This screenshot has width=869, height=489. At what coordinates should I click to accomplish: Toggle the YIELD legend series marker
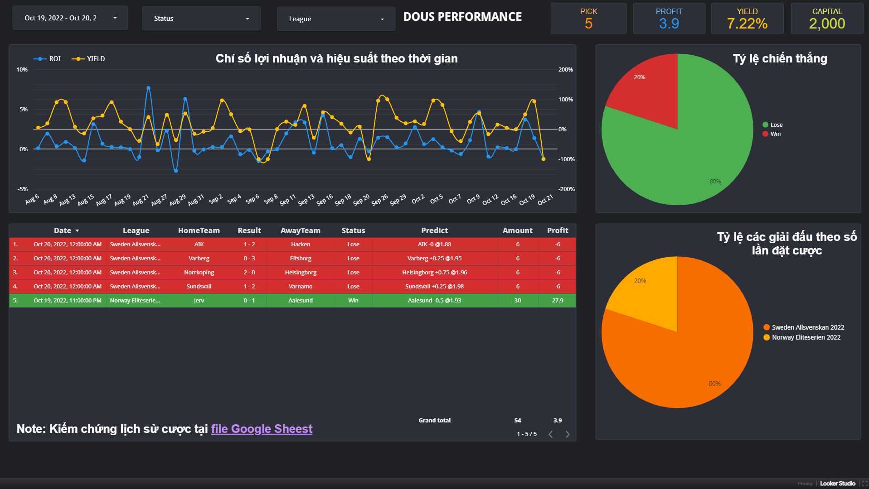78,59
